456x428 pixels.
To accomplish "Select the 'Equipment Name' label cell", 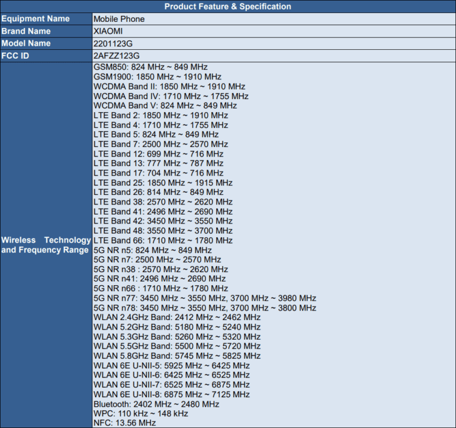I will [46, 18].
